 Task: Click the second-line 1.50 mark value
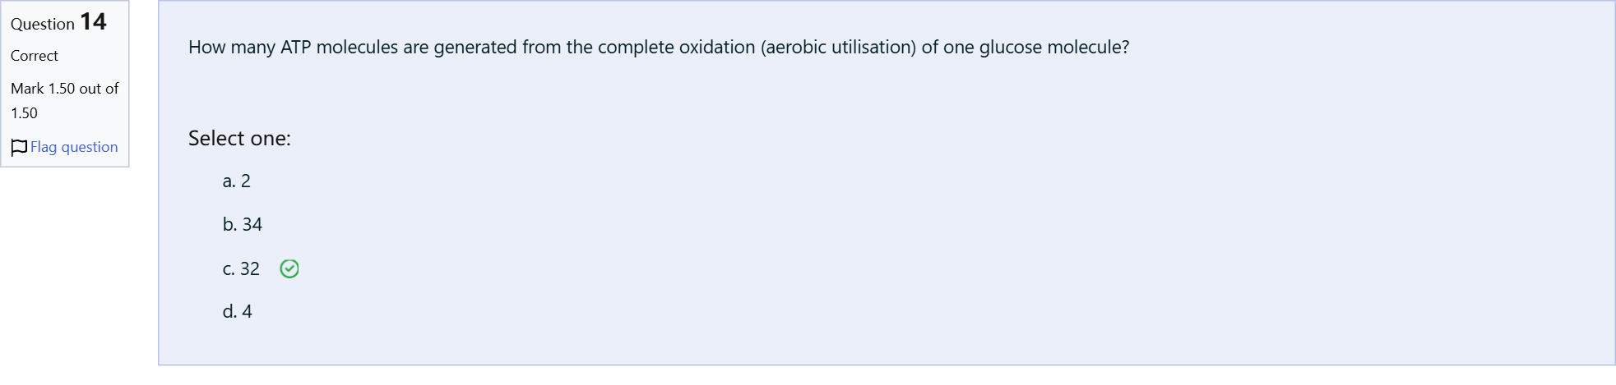coord(24,113)
